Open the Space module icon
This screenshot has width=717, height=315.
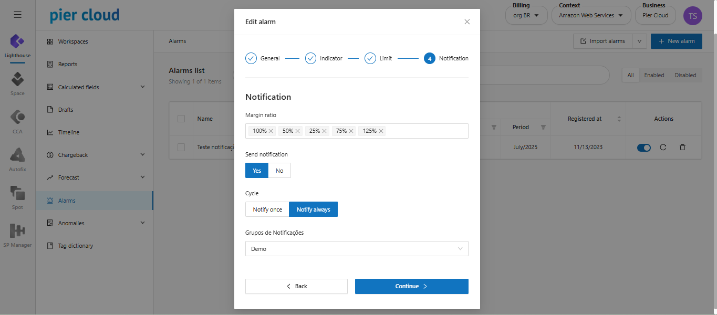coord(17,80)
